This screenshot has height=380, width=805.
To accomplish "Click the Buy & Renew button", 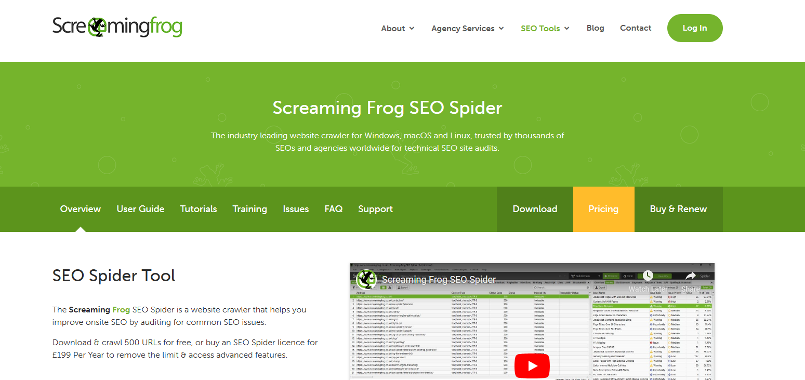I will pos(678,209).
